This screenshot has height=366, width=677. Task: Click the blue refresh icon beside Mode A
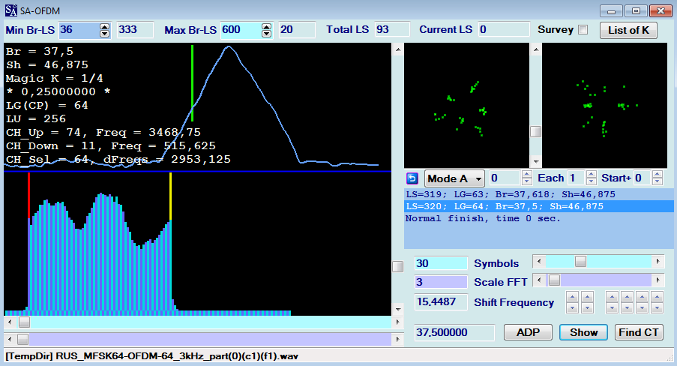click(x=412, y=178)
